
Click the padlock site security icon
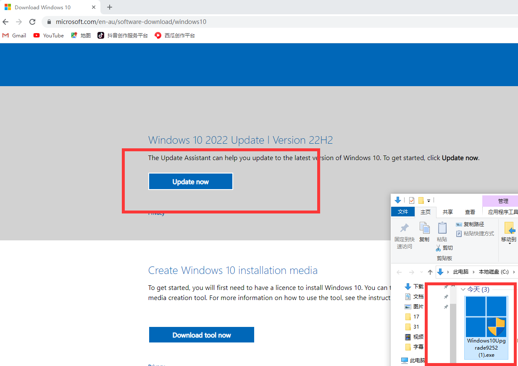[x=49, y=22]
